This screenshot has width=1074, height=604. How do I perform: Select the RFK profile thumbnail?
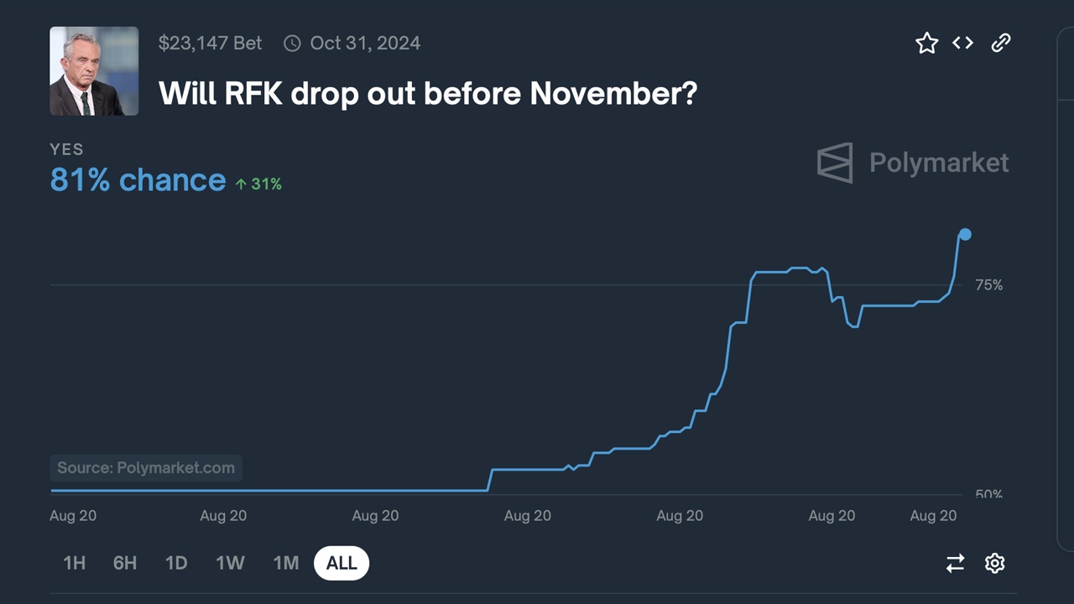93,70
